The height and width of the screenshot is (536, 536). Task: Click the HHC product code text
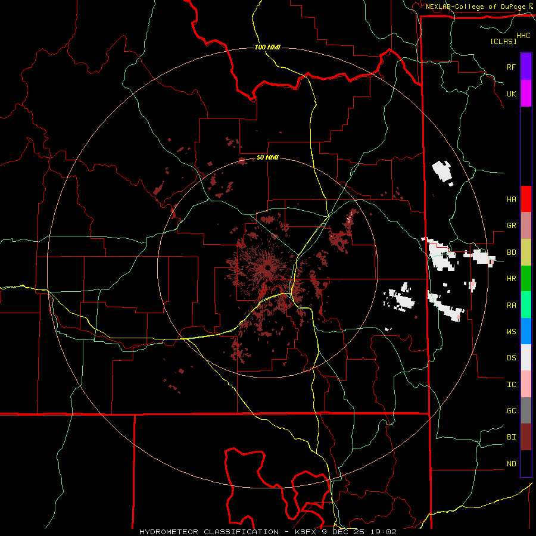click(523, 36)
